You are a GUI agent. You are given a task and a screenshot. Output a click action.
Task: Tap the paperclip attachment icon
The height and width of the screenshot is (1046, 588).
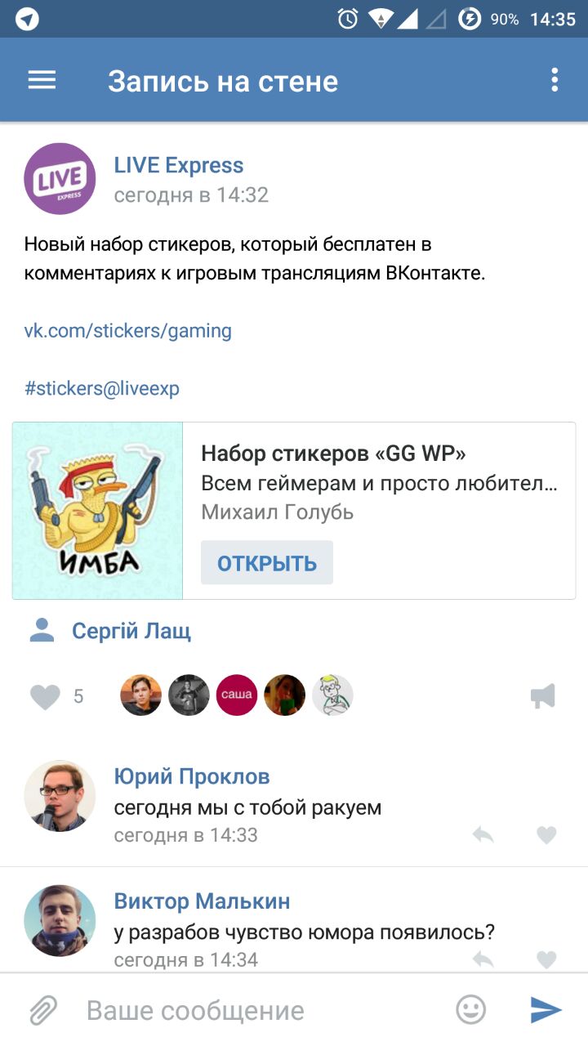[42, 1010]
